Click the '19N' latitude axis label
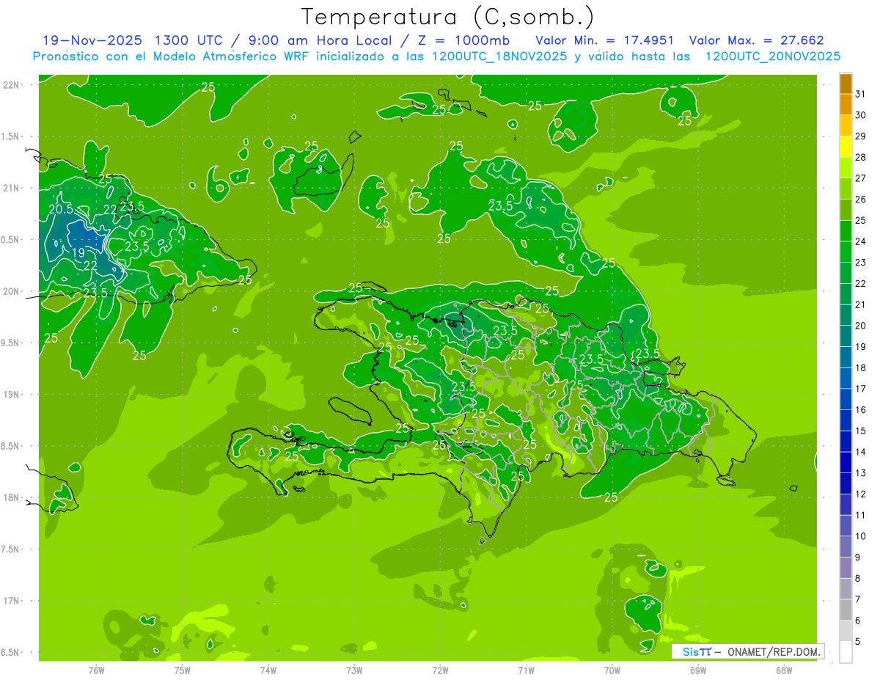The image size is (880, 680). click(11, 395)
